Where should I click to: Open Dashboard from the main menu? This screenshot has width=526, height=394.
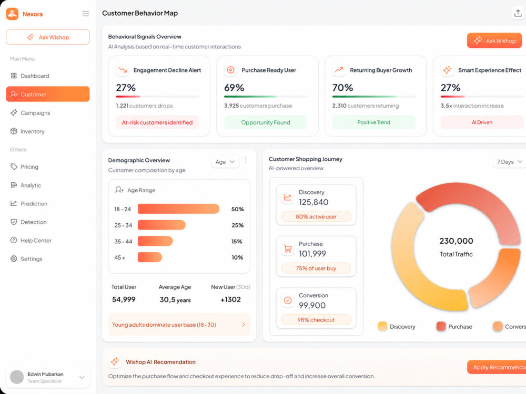(x=48, y=76)
